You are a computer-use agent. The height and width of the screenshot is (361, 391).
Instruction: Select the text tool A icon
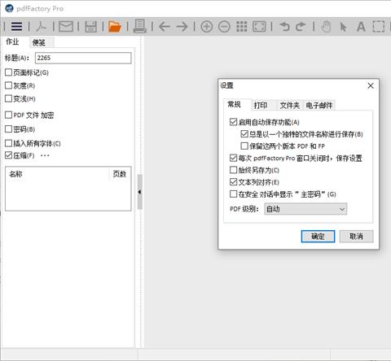[361, 27]
